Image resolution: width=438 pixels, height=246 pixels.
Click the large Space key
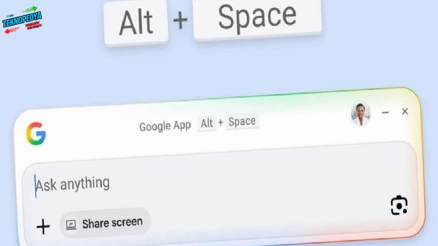[x=257, y=19]
